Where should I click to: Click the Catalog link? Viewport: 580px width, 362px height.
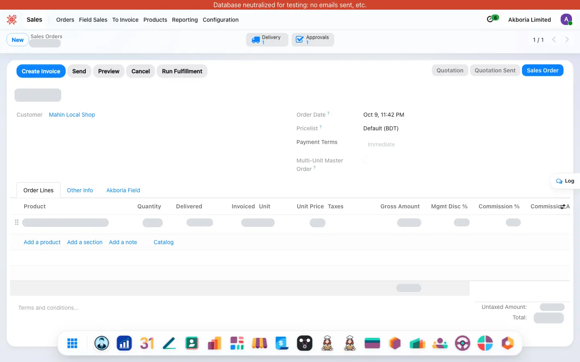pyautogui.click(x=164, y=242)
